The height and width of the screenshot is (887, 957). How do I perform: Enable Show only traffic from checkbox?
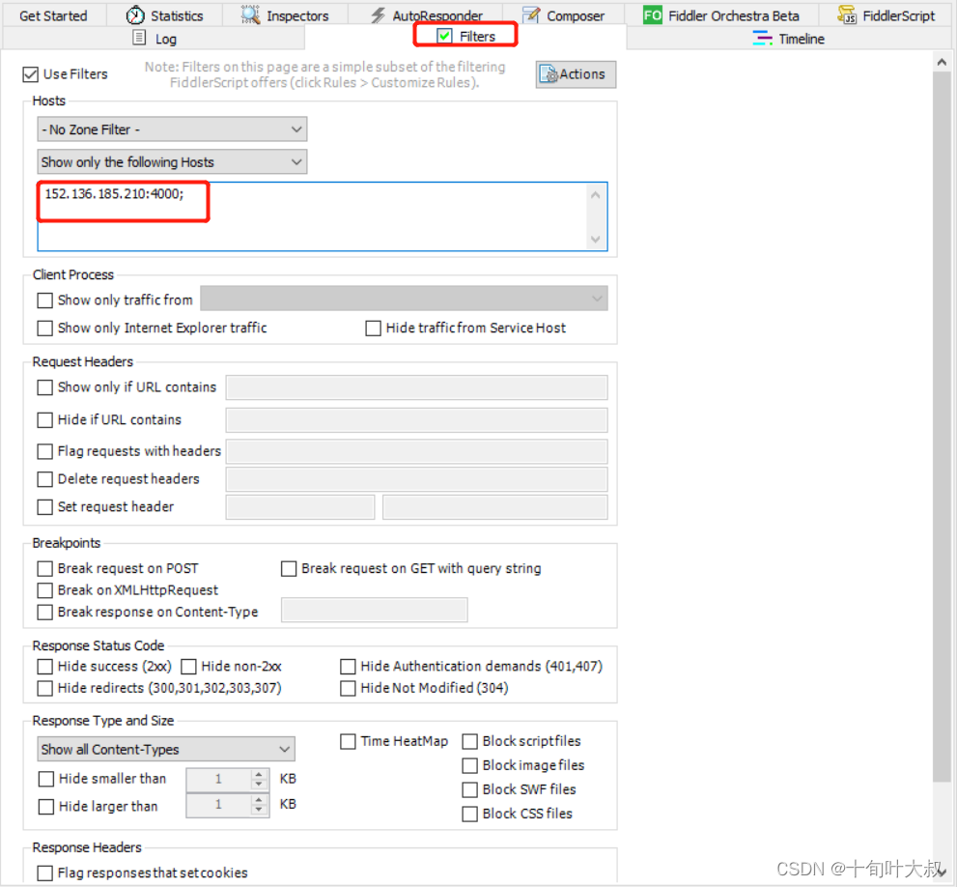pyautogui.click(x=45, y=300)
